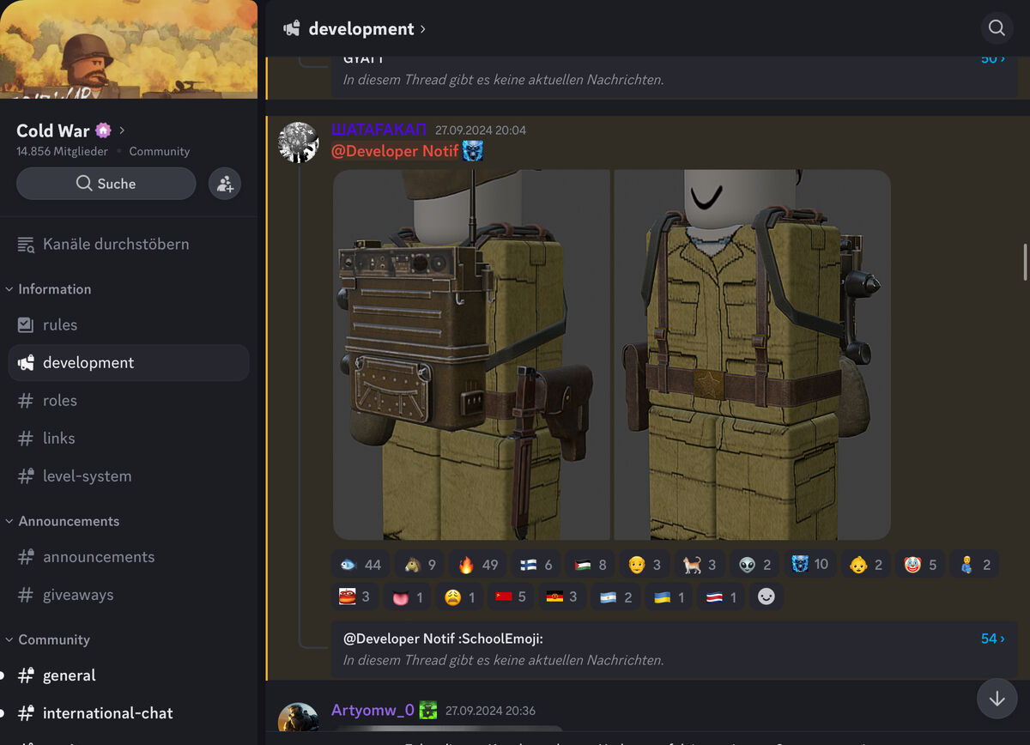Toggle the horse reaction with 9
Screen dimensions: 1030x745
(x=419, y=564)
